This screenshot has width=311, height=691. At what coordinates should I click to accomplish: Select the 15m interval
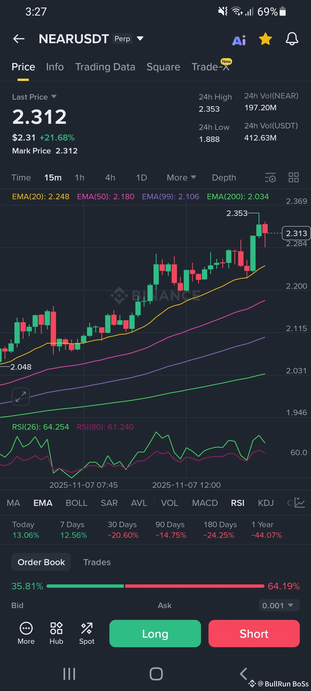coord(53,178)
